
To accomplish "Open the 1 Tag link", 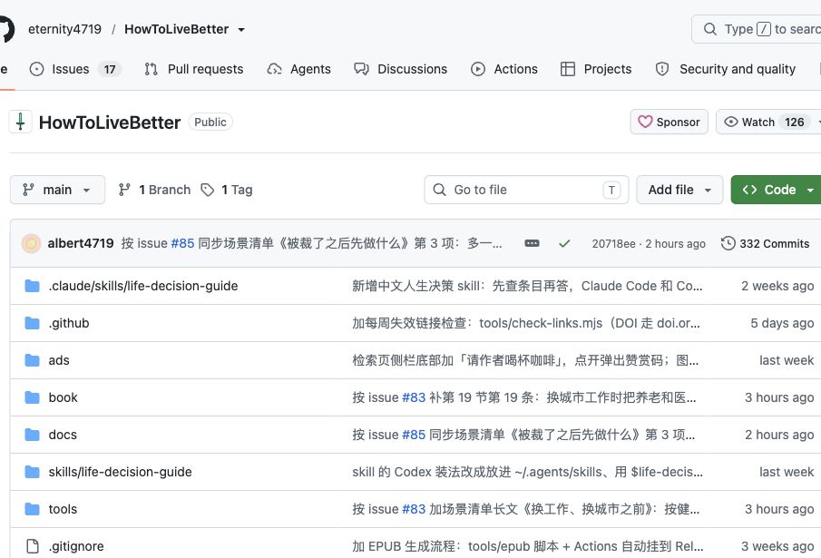I will 227,190.
